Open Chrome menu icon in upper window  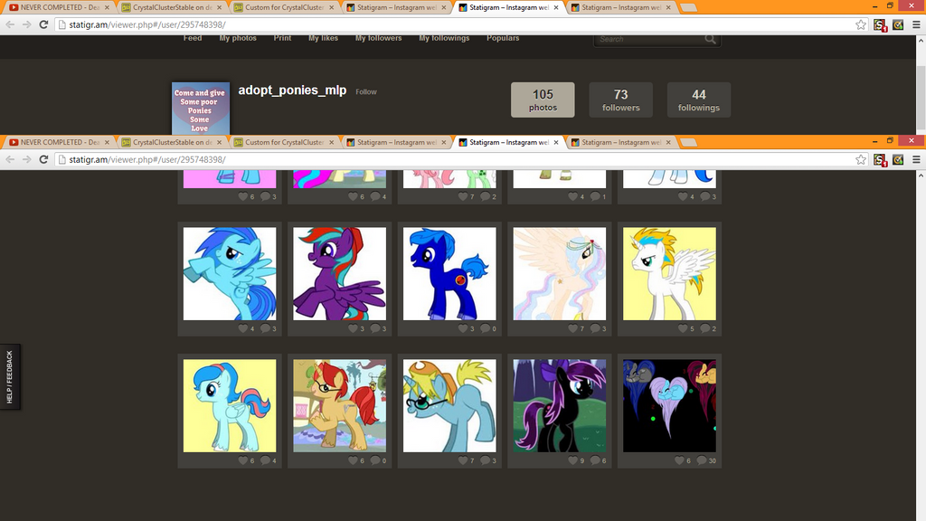point(916,24)
